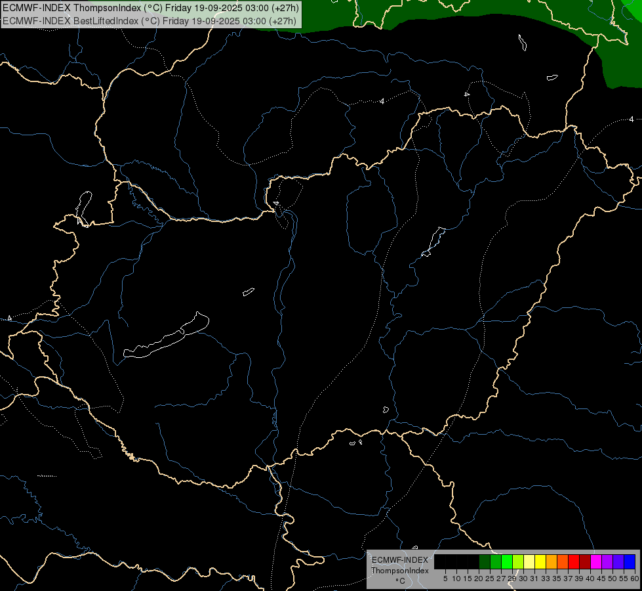Screen dimensions: 642x591
Task: Select the bright green 27-29 legend swatch
Action: (507, 561)
